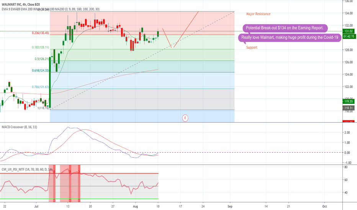The width and height of the screenshot is (357, 210).
Task: Click the 0.236(130.45) Fibonacci level label
Action: 40,33
